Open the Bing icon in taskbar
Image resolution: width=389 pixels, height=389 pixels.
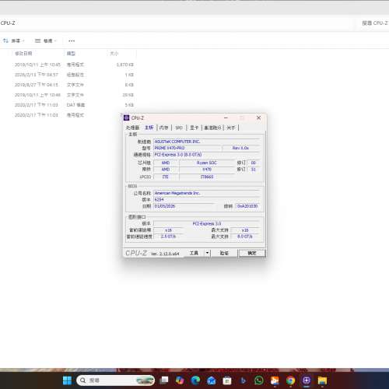tap(243, 380)
